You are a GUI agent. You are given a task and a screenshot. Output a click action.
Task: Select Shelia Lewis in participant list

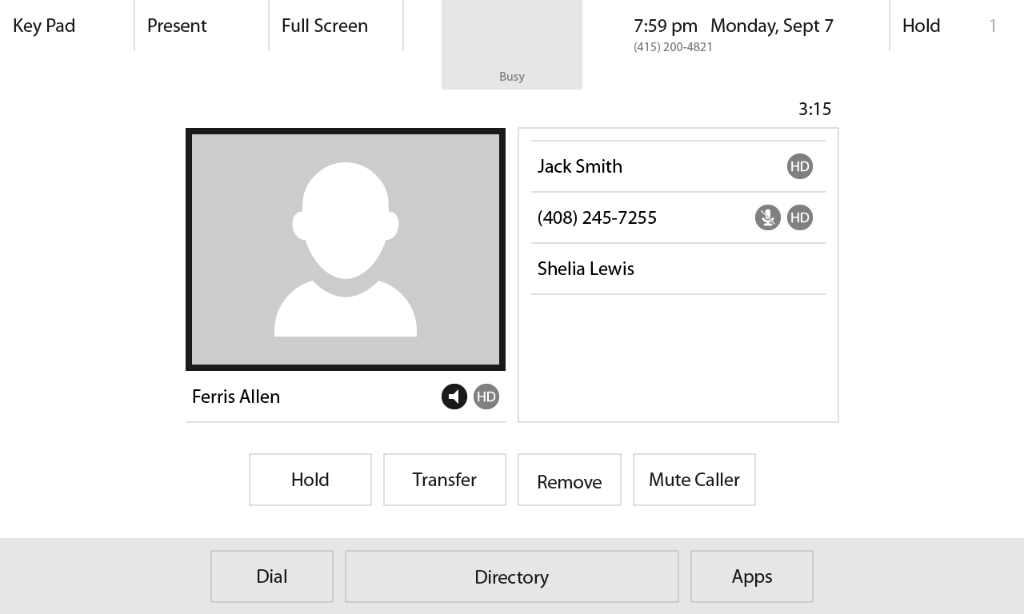coord(678,269)
